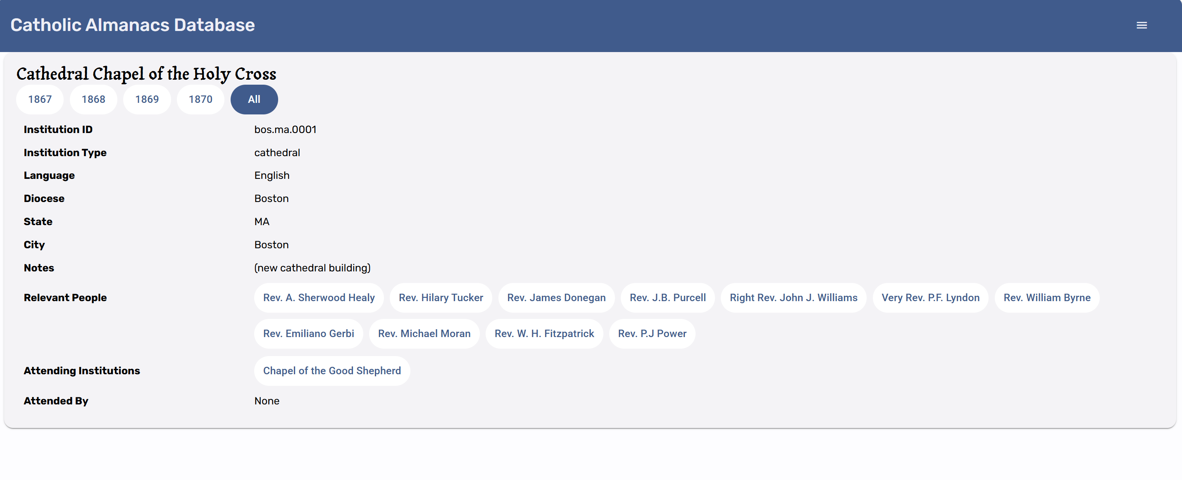
Task: Switch to the 1869 year tab
Action: point(147,100)
